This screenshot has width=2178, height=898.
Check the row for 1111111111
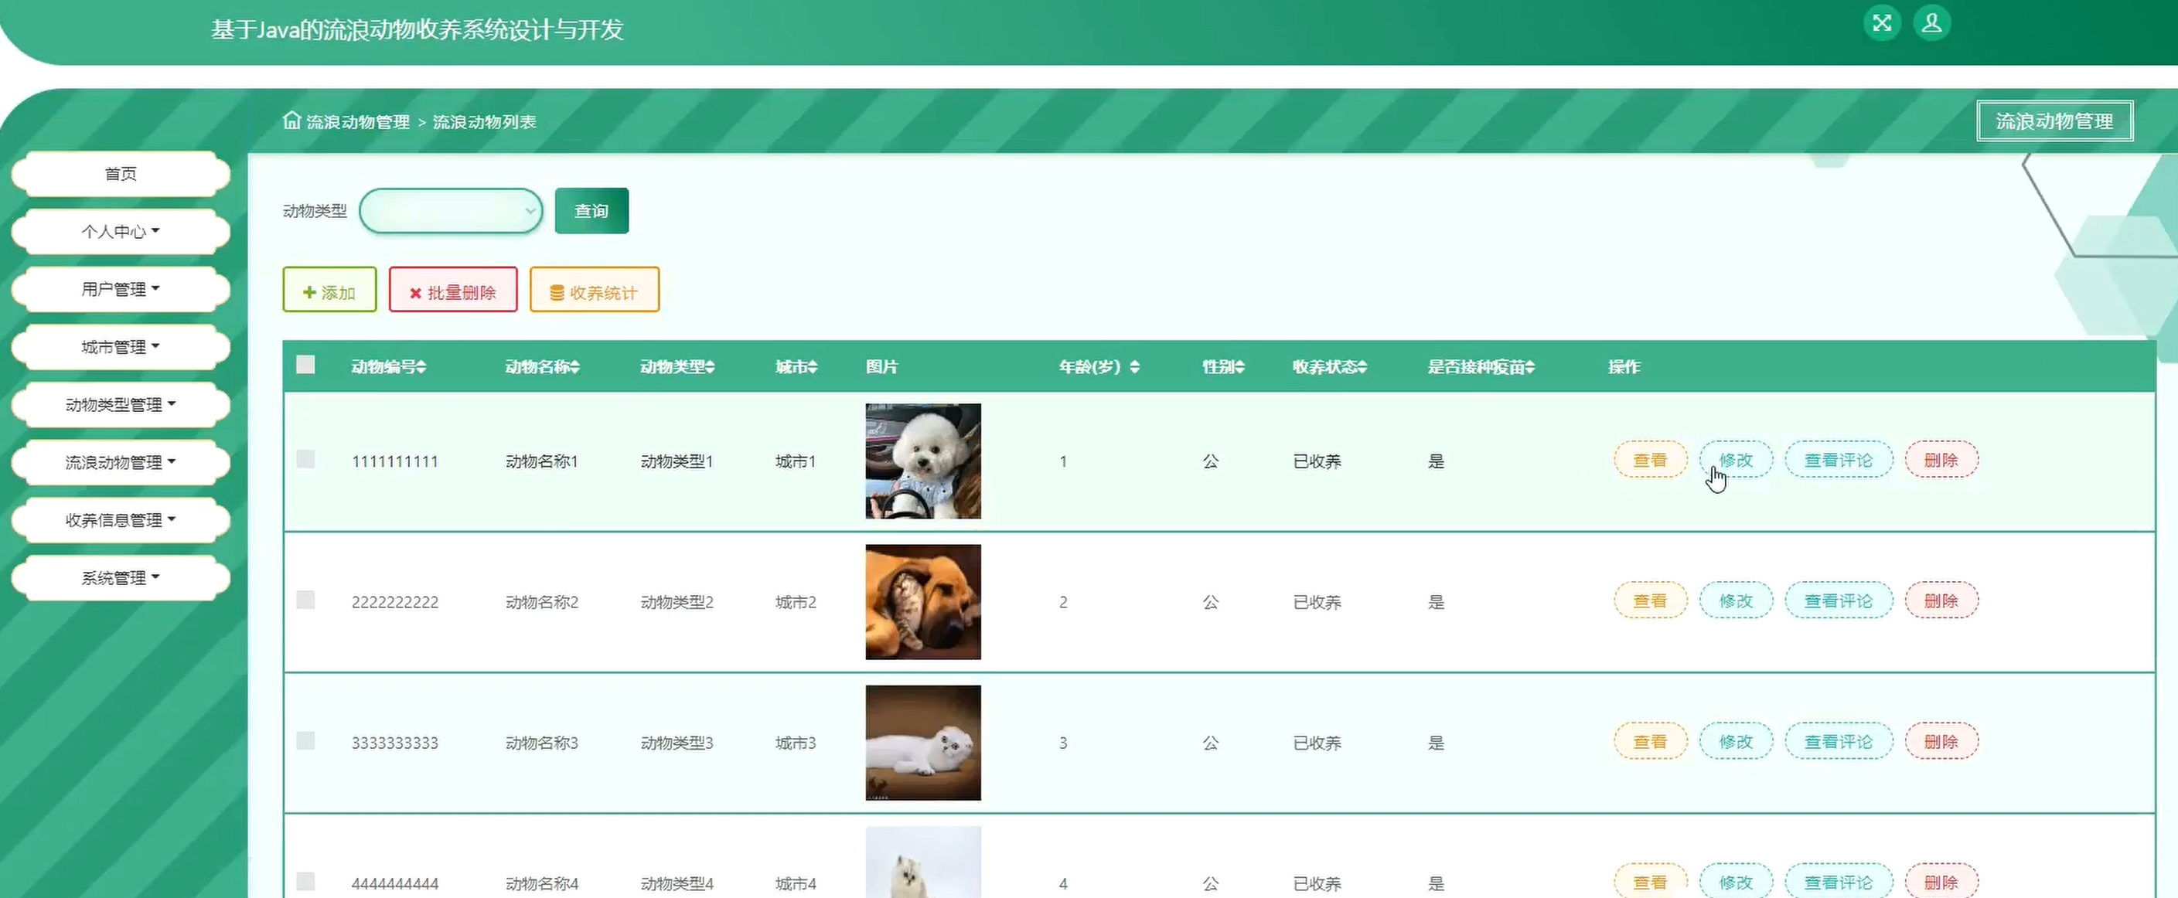coord(305,460)
